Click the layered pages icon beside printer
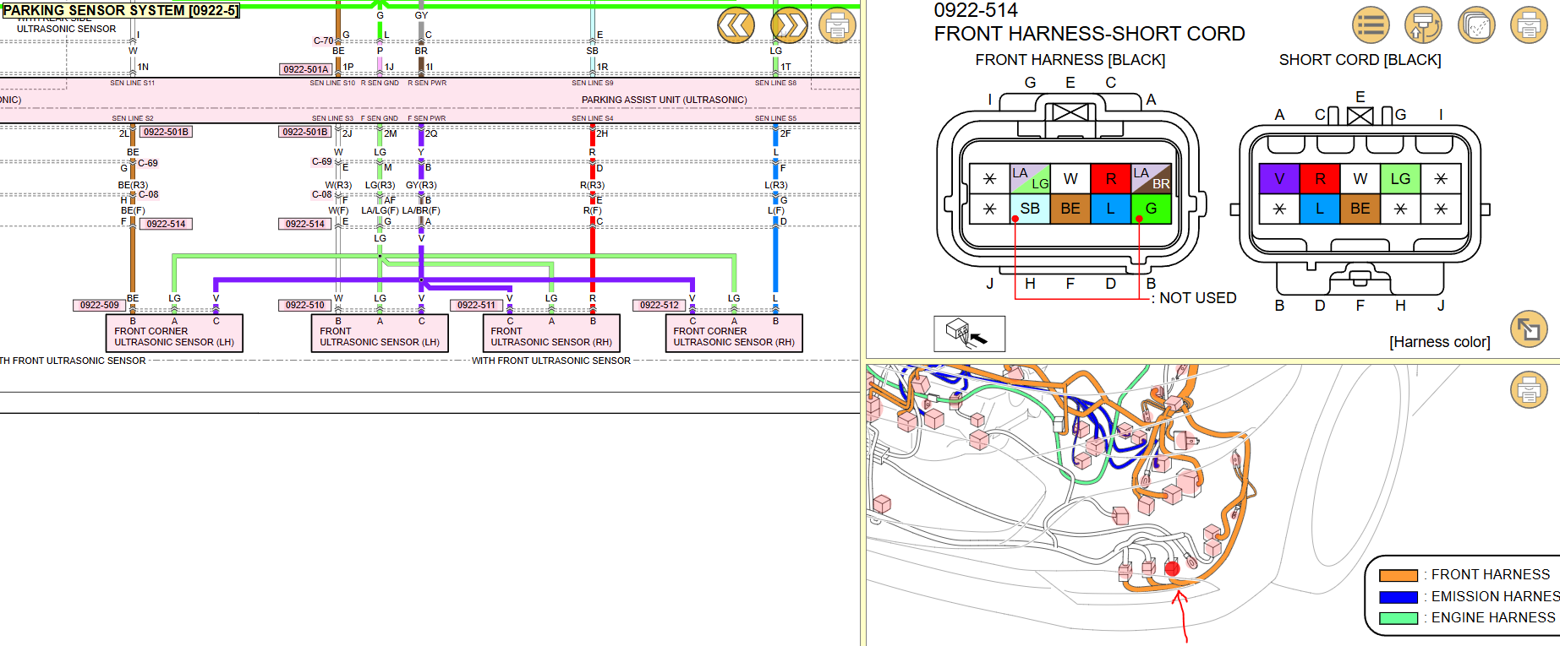1560x646 pixels. coord(1476,25)
